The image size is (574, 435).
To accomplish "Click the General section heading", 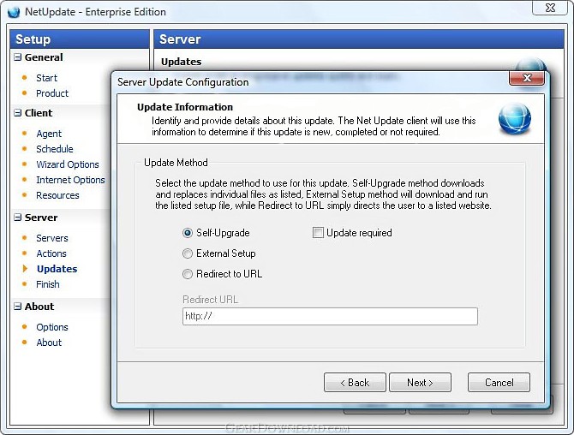I will click(44, 57).
